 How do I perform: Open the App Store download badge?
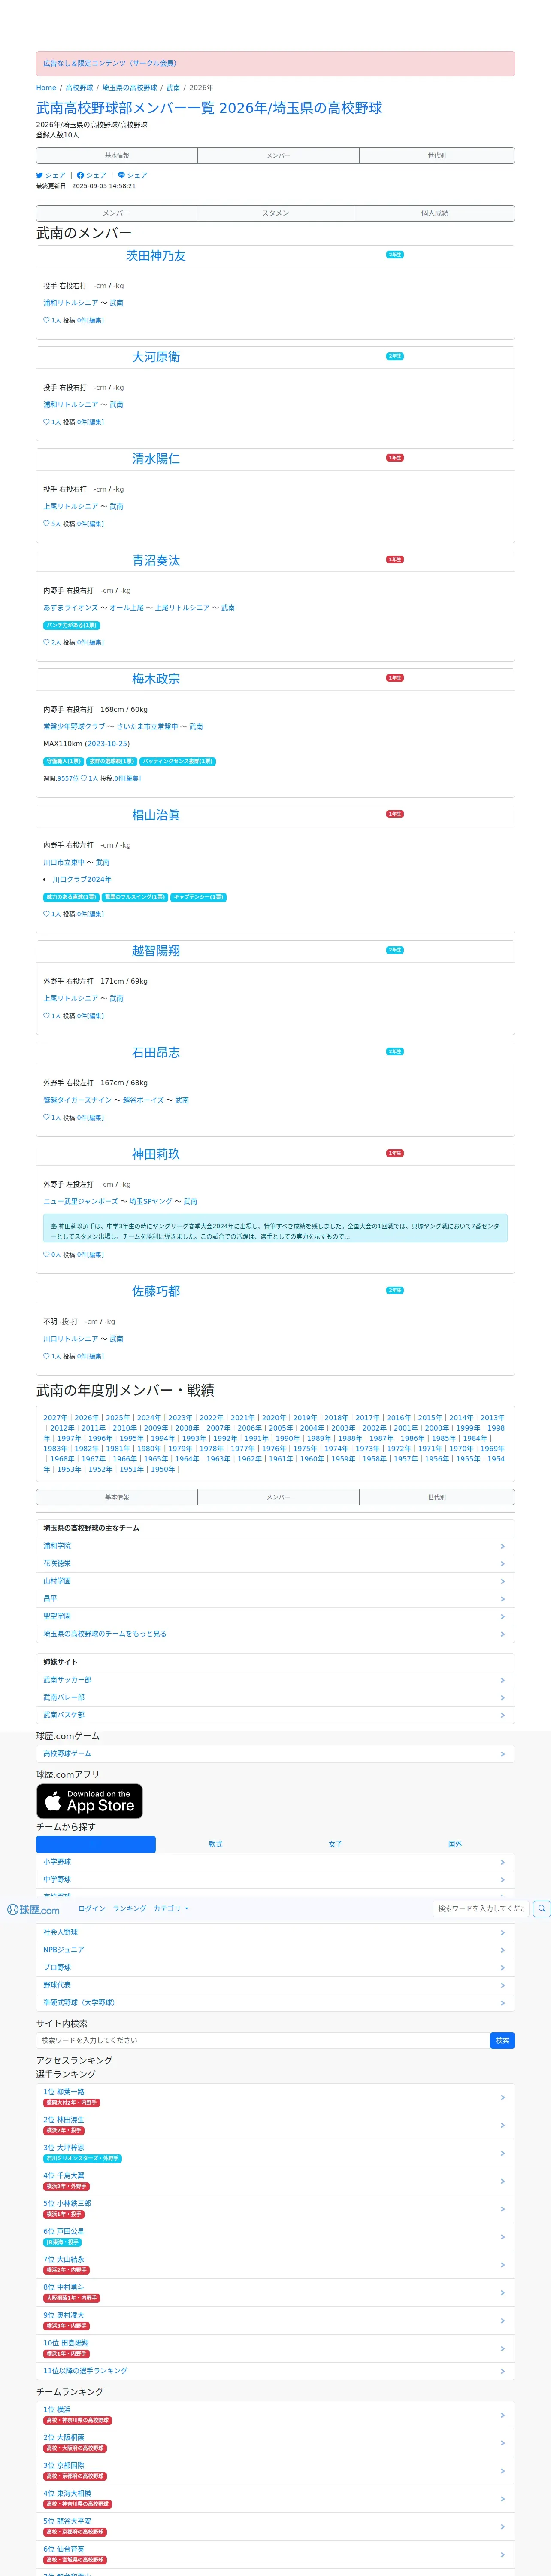point(89,1801)
